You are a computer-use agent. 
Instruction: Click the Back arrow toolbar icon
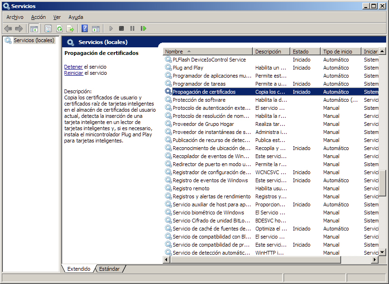[x=8, y=29]
